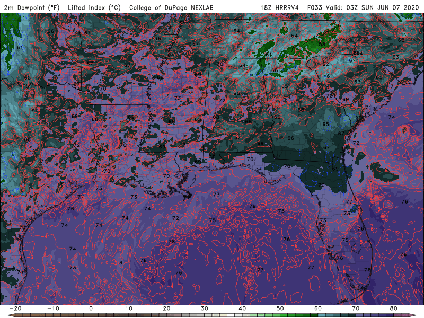The image size is (424, 318).
Task: Click the -10 label on the color scale
Action: [54, 308]
